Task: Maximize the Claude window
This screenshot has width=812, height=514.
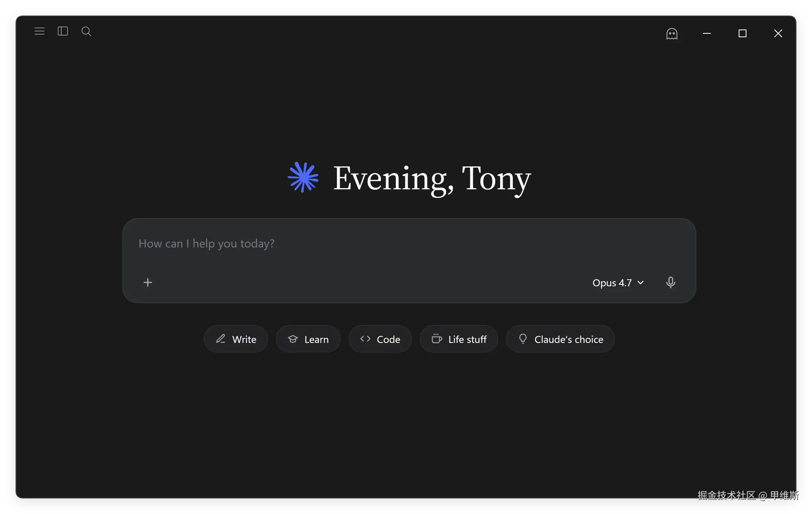Action: coord(743,33)
